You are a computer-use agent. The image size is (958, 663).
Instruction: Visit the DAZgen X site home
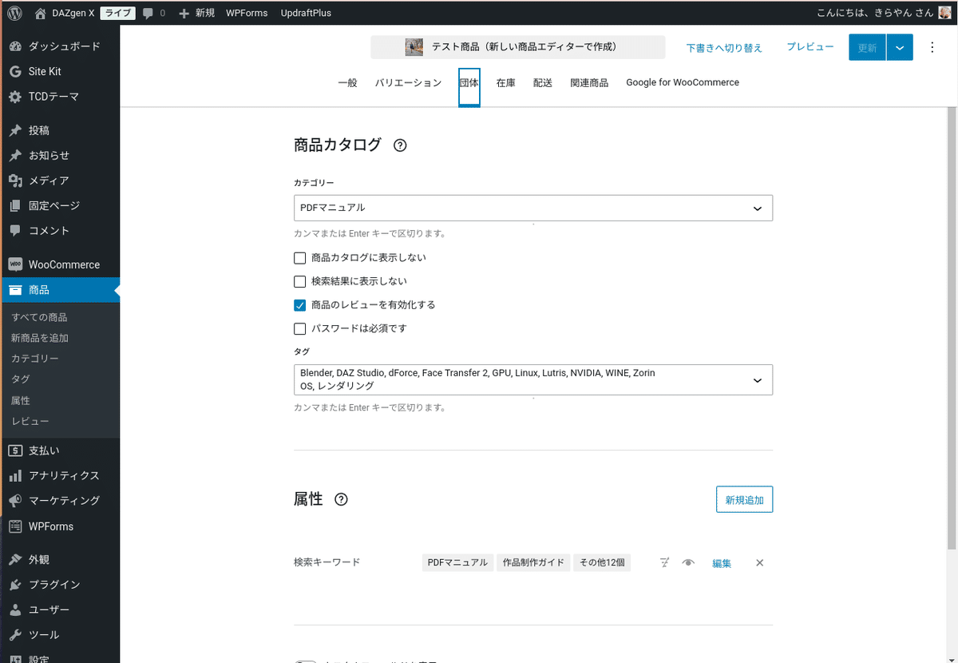(x=65, y=13)
